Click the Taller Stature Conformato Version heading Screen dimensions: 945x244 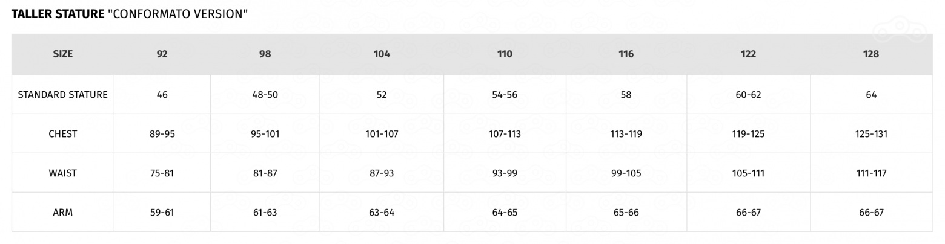pos(130,14)
